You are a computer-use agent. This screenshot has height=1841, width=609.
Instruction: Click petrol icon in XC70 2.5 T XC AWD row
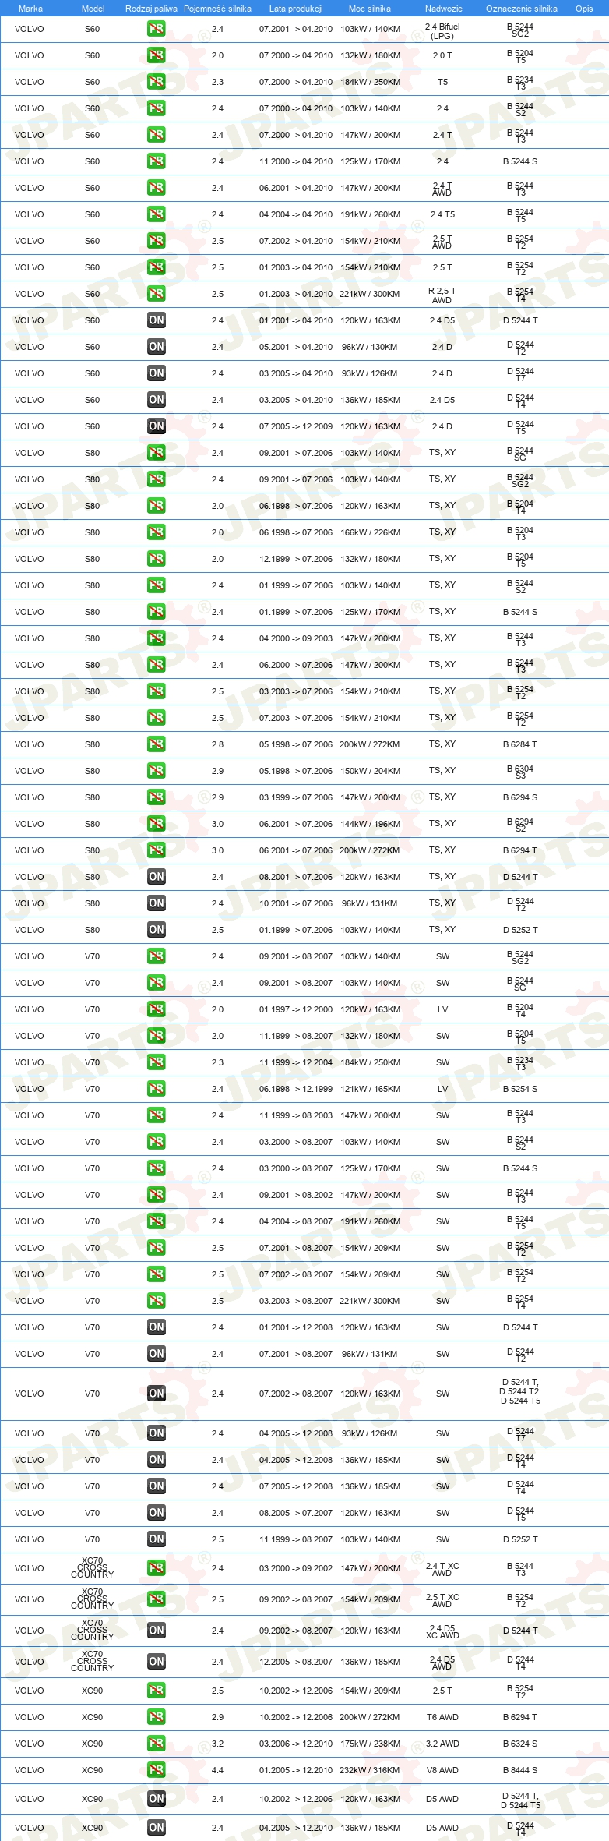pos(156,1599)
